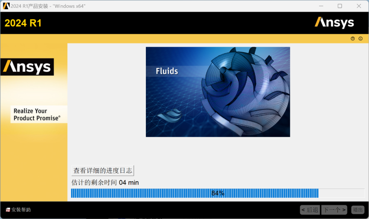The height and width of the screenshot is (219, 369).
Task: Click the Realize Your Product Promise tagline
Action: (37, 114)
